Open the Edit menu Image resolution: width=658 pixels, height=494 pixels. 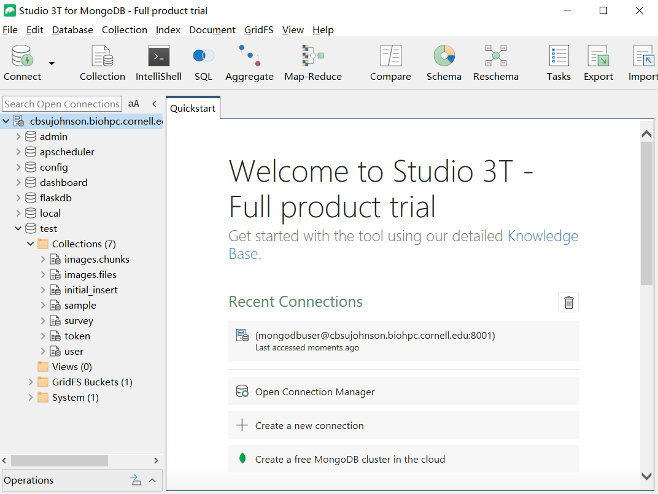tap(35, 30)
